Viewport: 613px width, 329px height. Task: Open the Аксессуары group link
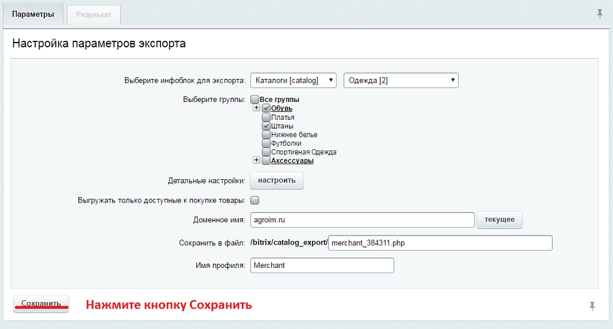point(292,161)
